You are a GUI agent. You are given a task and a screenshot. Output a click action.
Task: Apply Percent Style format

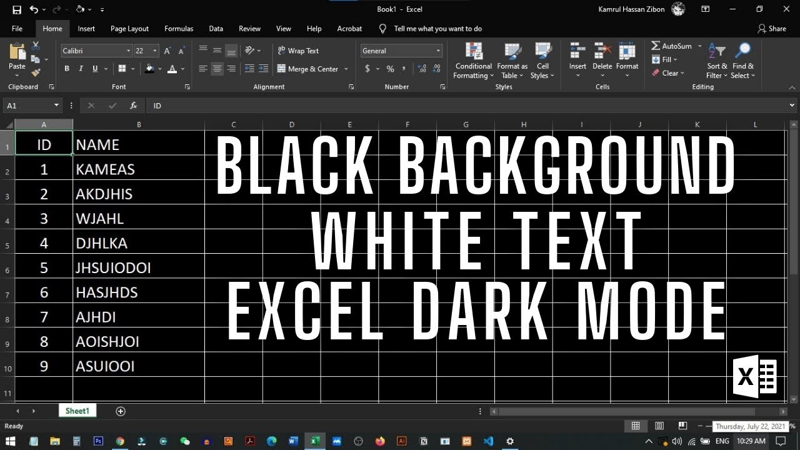pos(390,69)
